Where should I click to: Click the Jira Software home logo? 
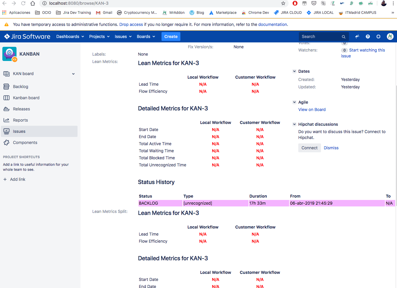coord(27,36)
